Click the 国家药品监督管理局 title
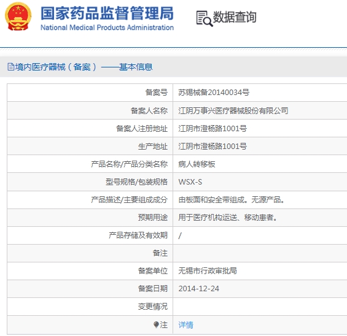This screenshot has height=336, width=347. (x=107, y=13)
